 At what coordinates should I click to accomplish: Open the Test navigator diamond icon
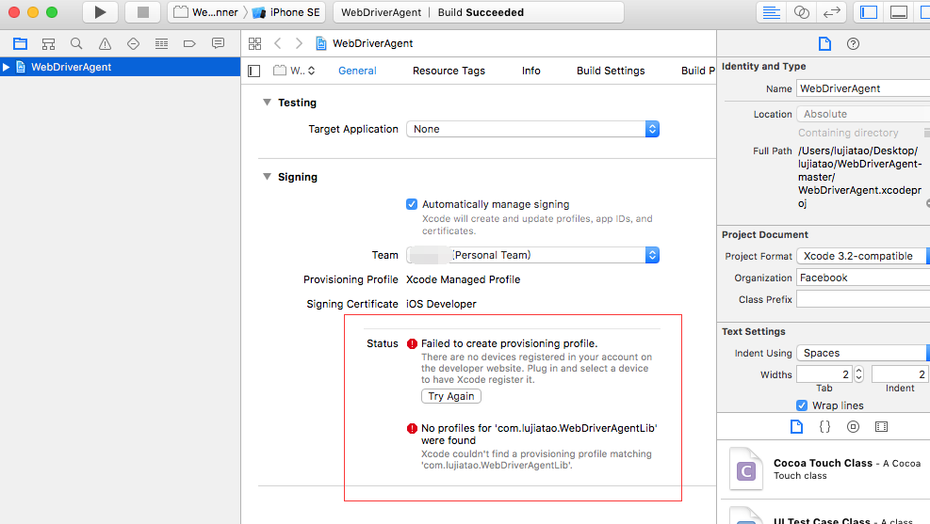point(134,43)
